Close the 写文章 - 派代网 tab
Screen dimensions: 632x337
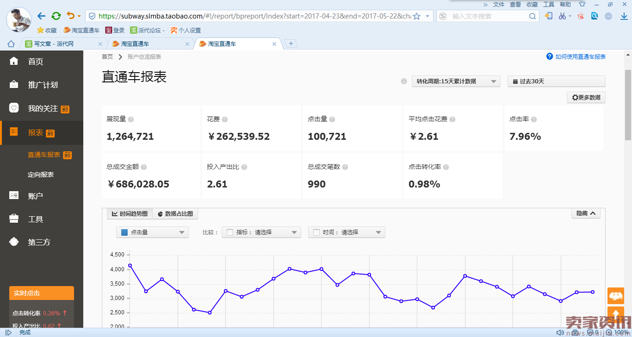tap(100, 44)
